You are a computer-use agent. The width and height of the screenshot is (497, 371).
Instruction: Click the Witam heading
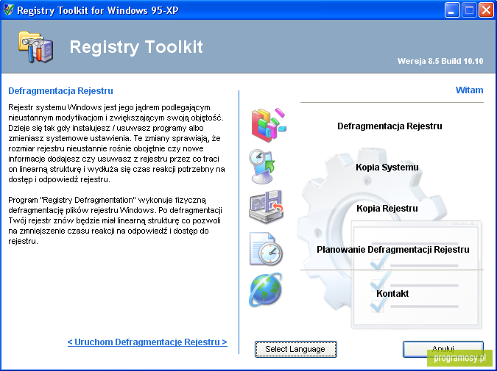click(470, 90)
